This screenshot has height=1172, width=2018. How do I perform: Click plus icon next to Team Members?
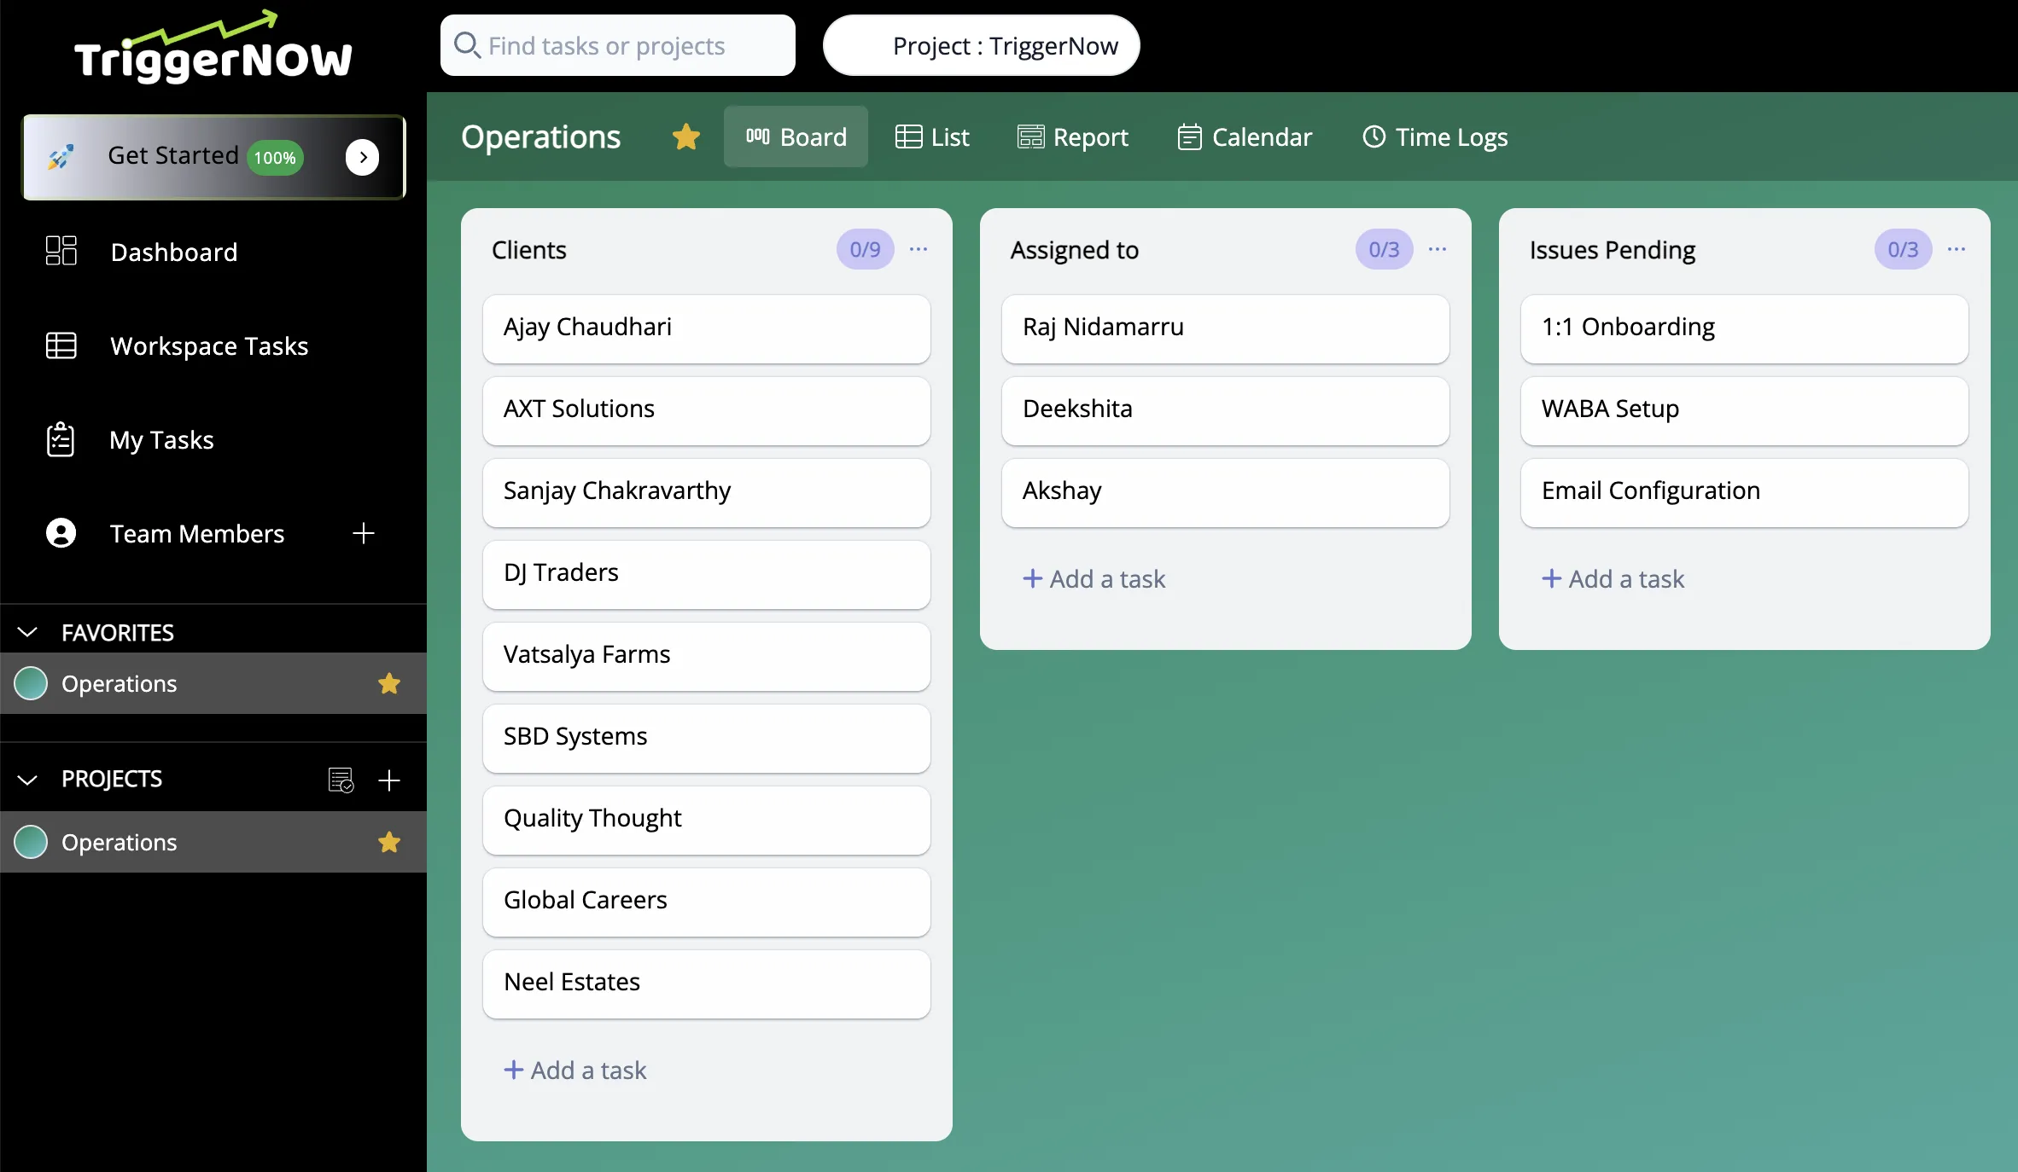[x=364, y=533]
